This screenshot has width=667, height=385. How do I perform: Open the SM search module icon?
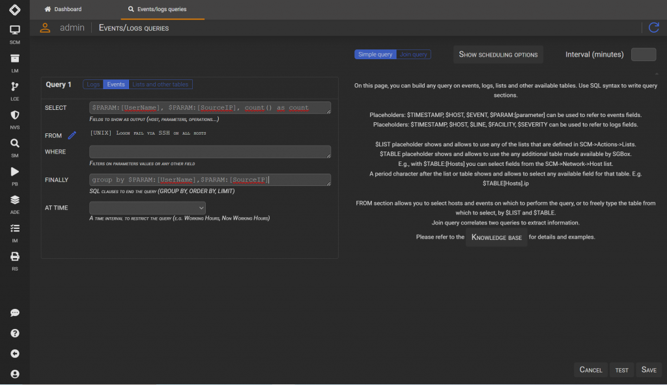coord(14,143)
